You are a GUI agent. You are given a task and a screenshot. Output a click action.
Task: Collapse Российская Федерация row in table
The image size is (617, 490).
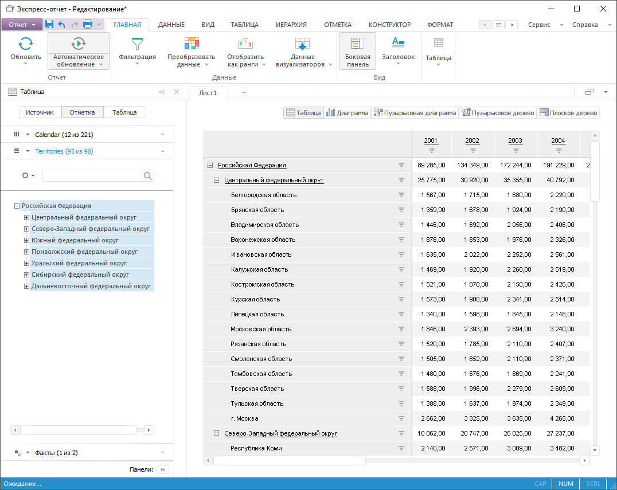click(210, 165)
